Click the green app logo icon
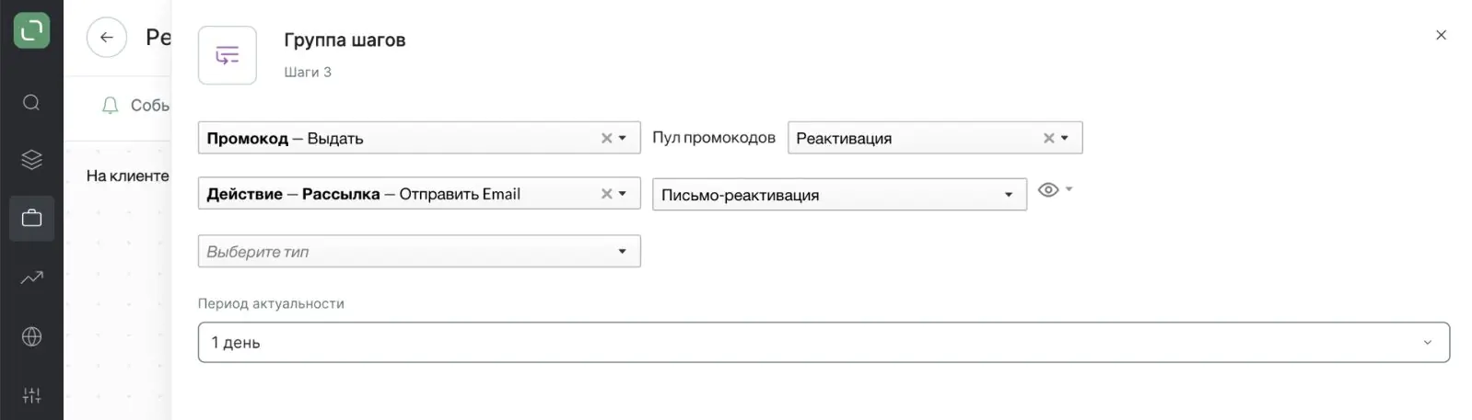 pos(31,30)
